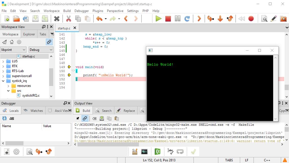This screenshot has width=289, height=163.
Task: Refresh locals view icon in Debugger pane
Action: point(5,118)
